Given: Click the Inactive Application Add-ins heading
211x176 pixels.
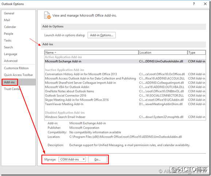Looking at the screenshot, I should tap(65, 70).
